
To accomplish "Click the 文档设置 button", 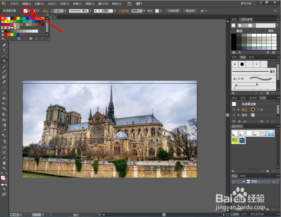I will pyautogui.click(x=173, y=11).
